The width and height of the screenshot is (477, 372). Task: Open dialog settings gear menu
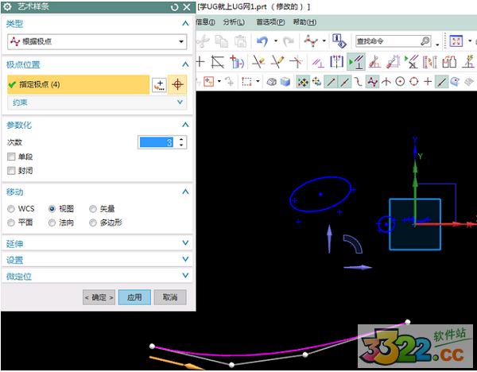coord(7,6)
